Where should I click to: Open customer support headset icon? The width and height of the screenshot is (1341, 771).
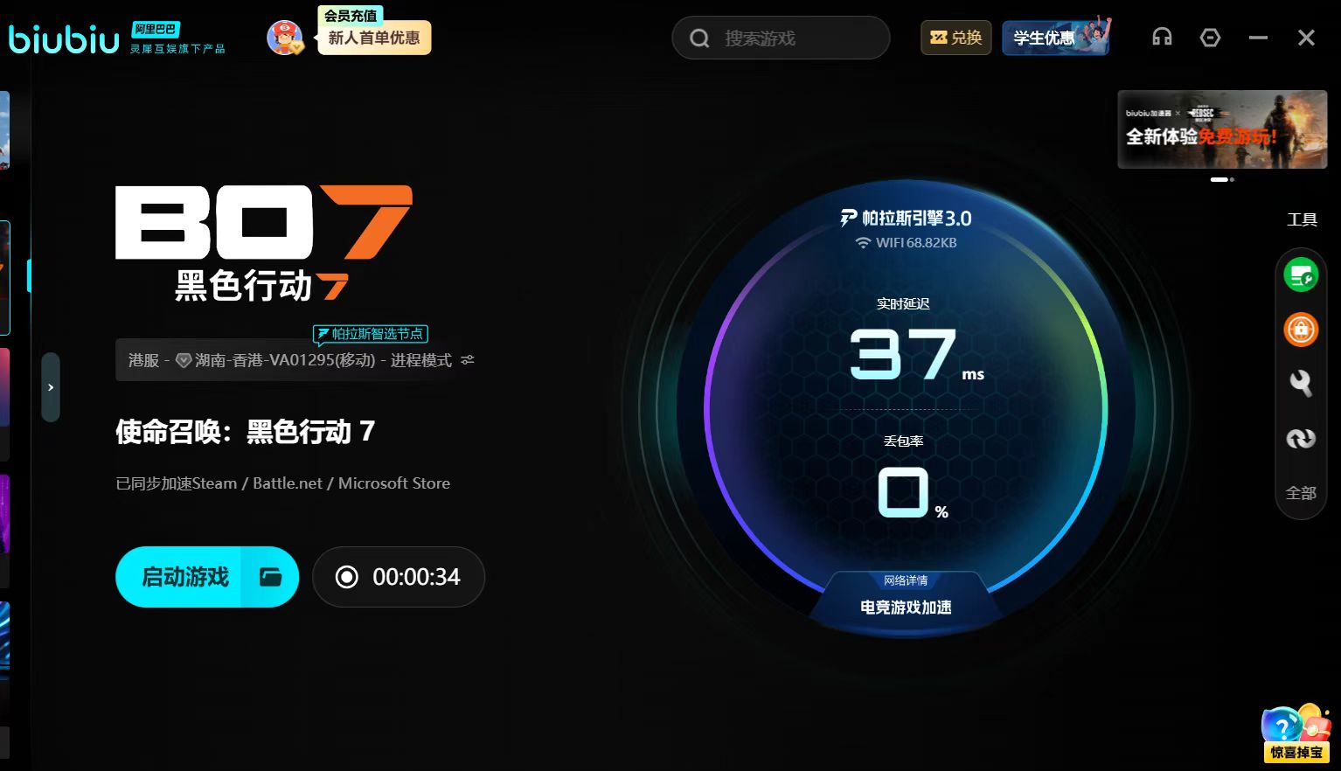pos(1162,38)
